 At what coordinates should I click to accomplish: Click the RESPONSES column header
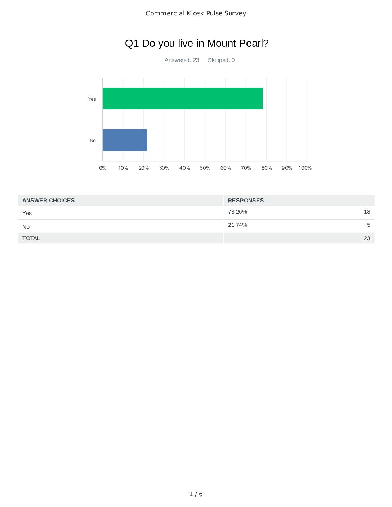246,201
